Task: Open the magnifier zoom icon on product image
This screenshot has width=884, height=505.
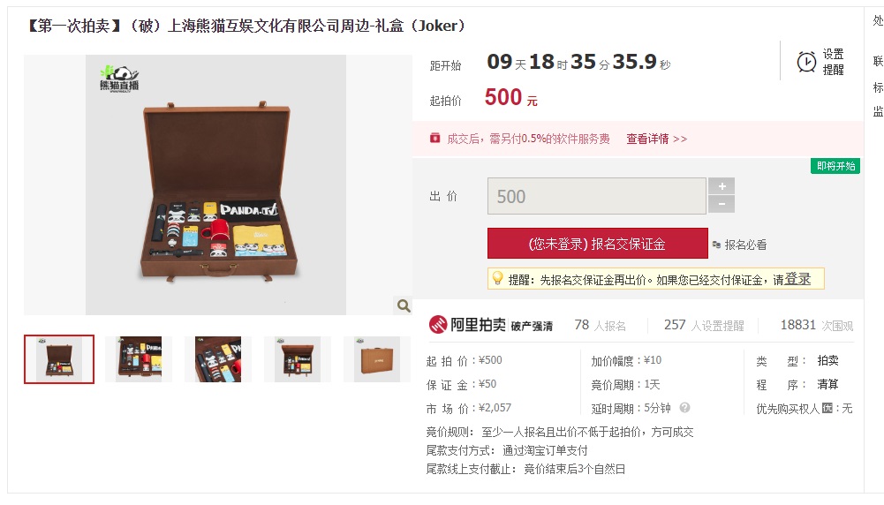Action: [x=403, y=305]
